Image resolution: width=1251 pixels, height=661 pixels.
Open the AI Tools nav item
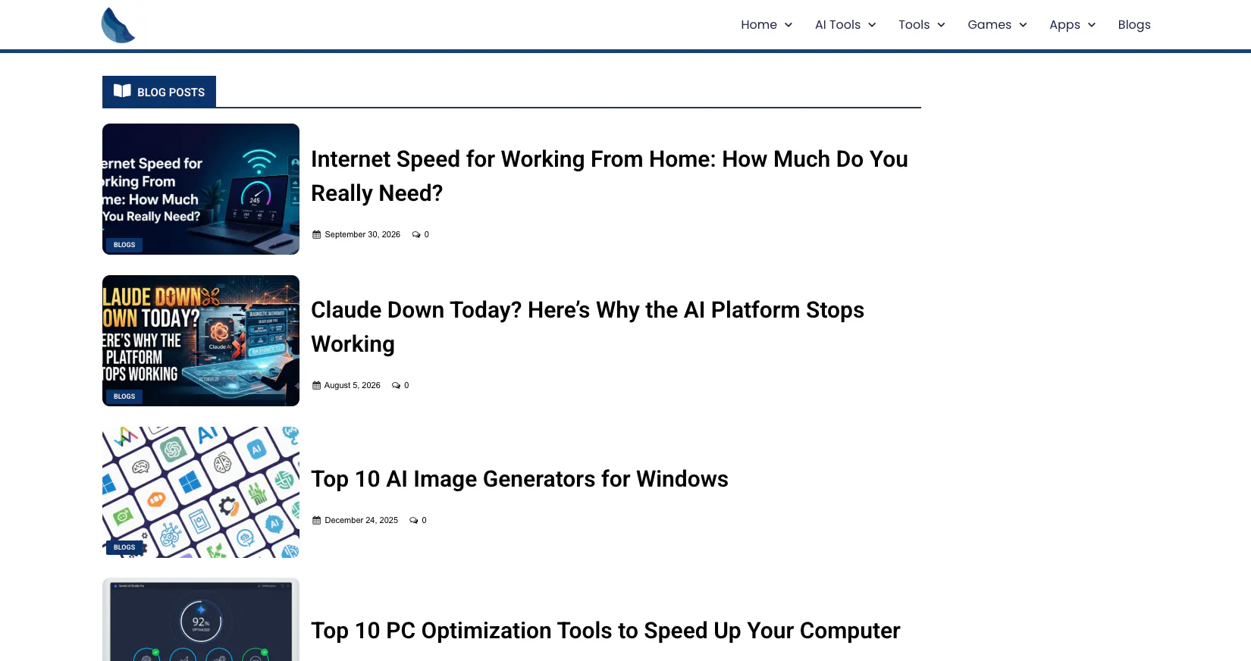[838, 25]
